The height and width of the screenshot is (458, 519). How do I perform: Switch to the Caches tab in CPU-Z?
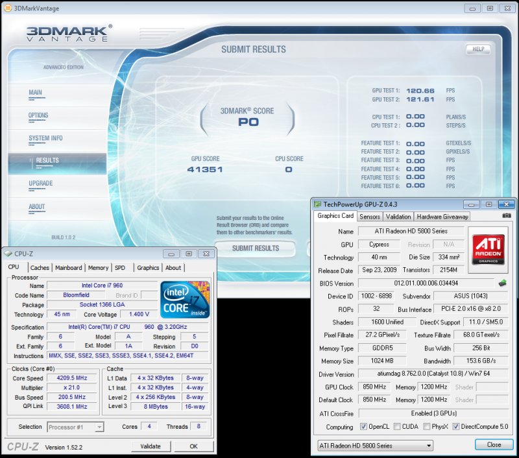pos(40,268)
